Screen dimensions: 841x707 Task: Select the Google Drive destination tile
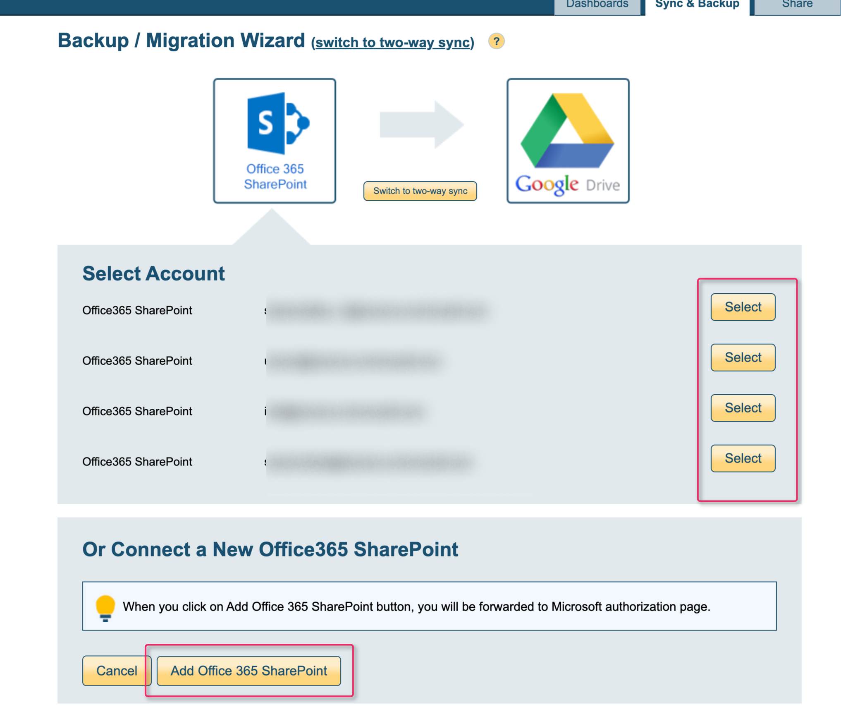(x=568, y=141)
